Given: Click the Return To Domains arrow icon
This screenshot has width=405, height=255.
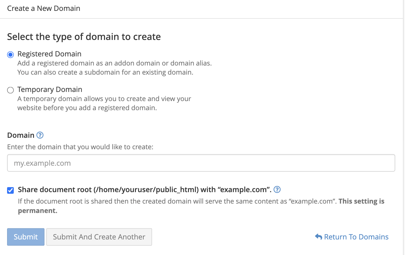Looking at the screenshot, I should point(318,236).
